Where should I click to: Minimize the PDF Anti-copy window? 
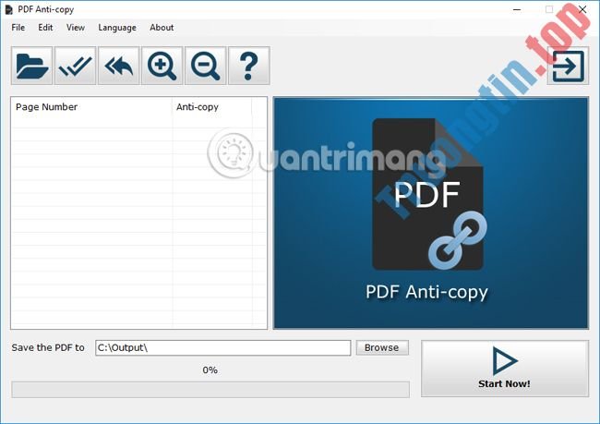[x=517, y=9]
